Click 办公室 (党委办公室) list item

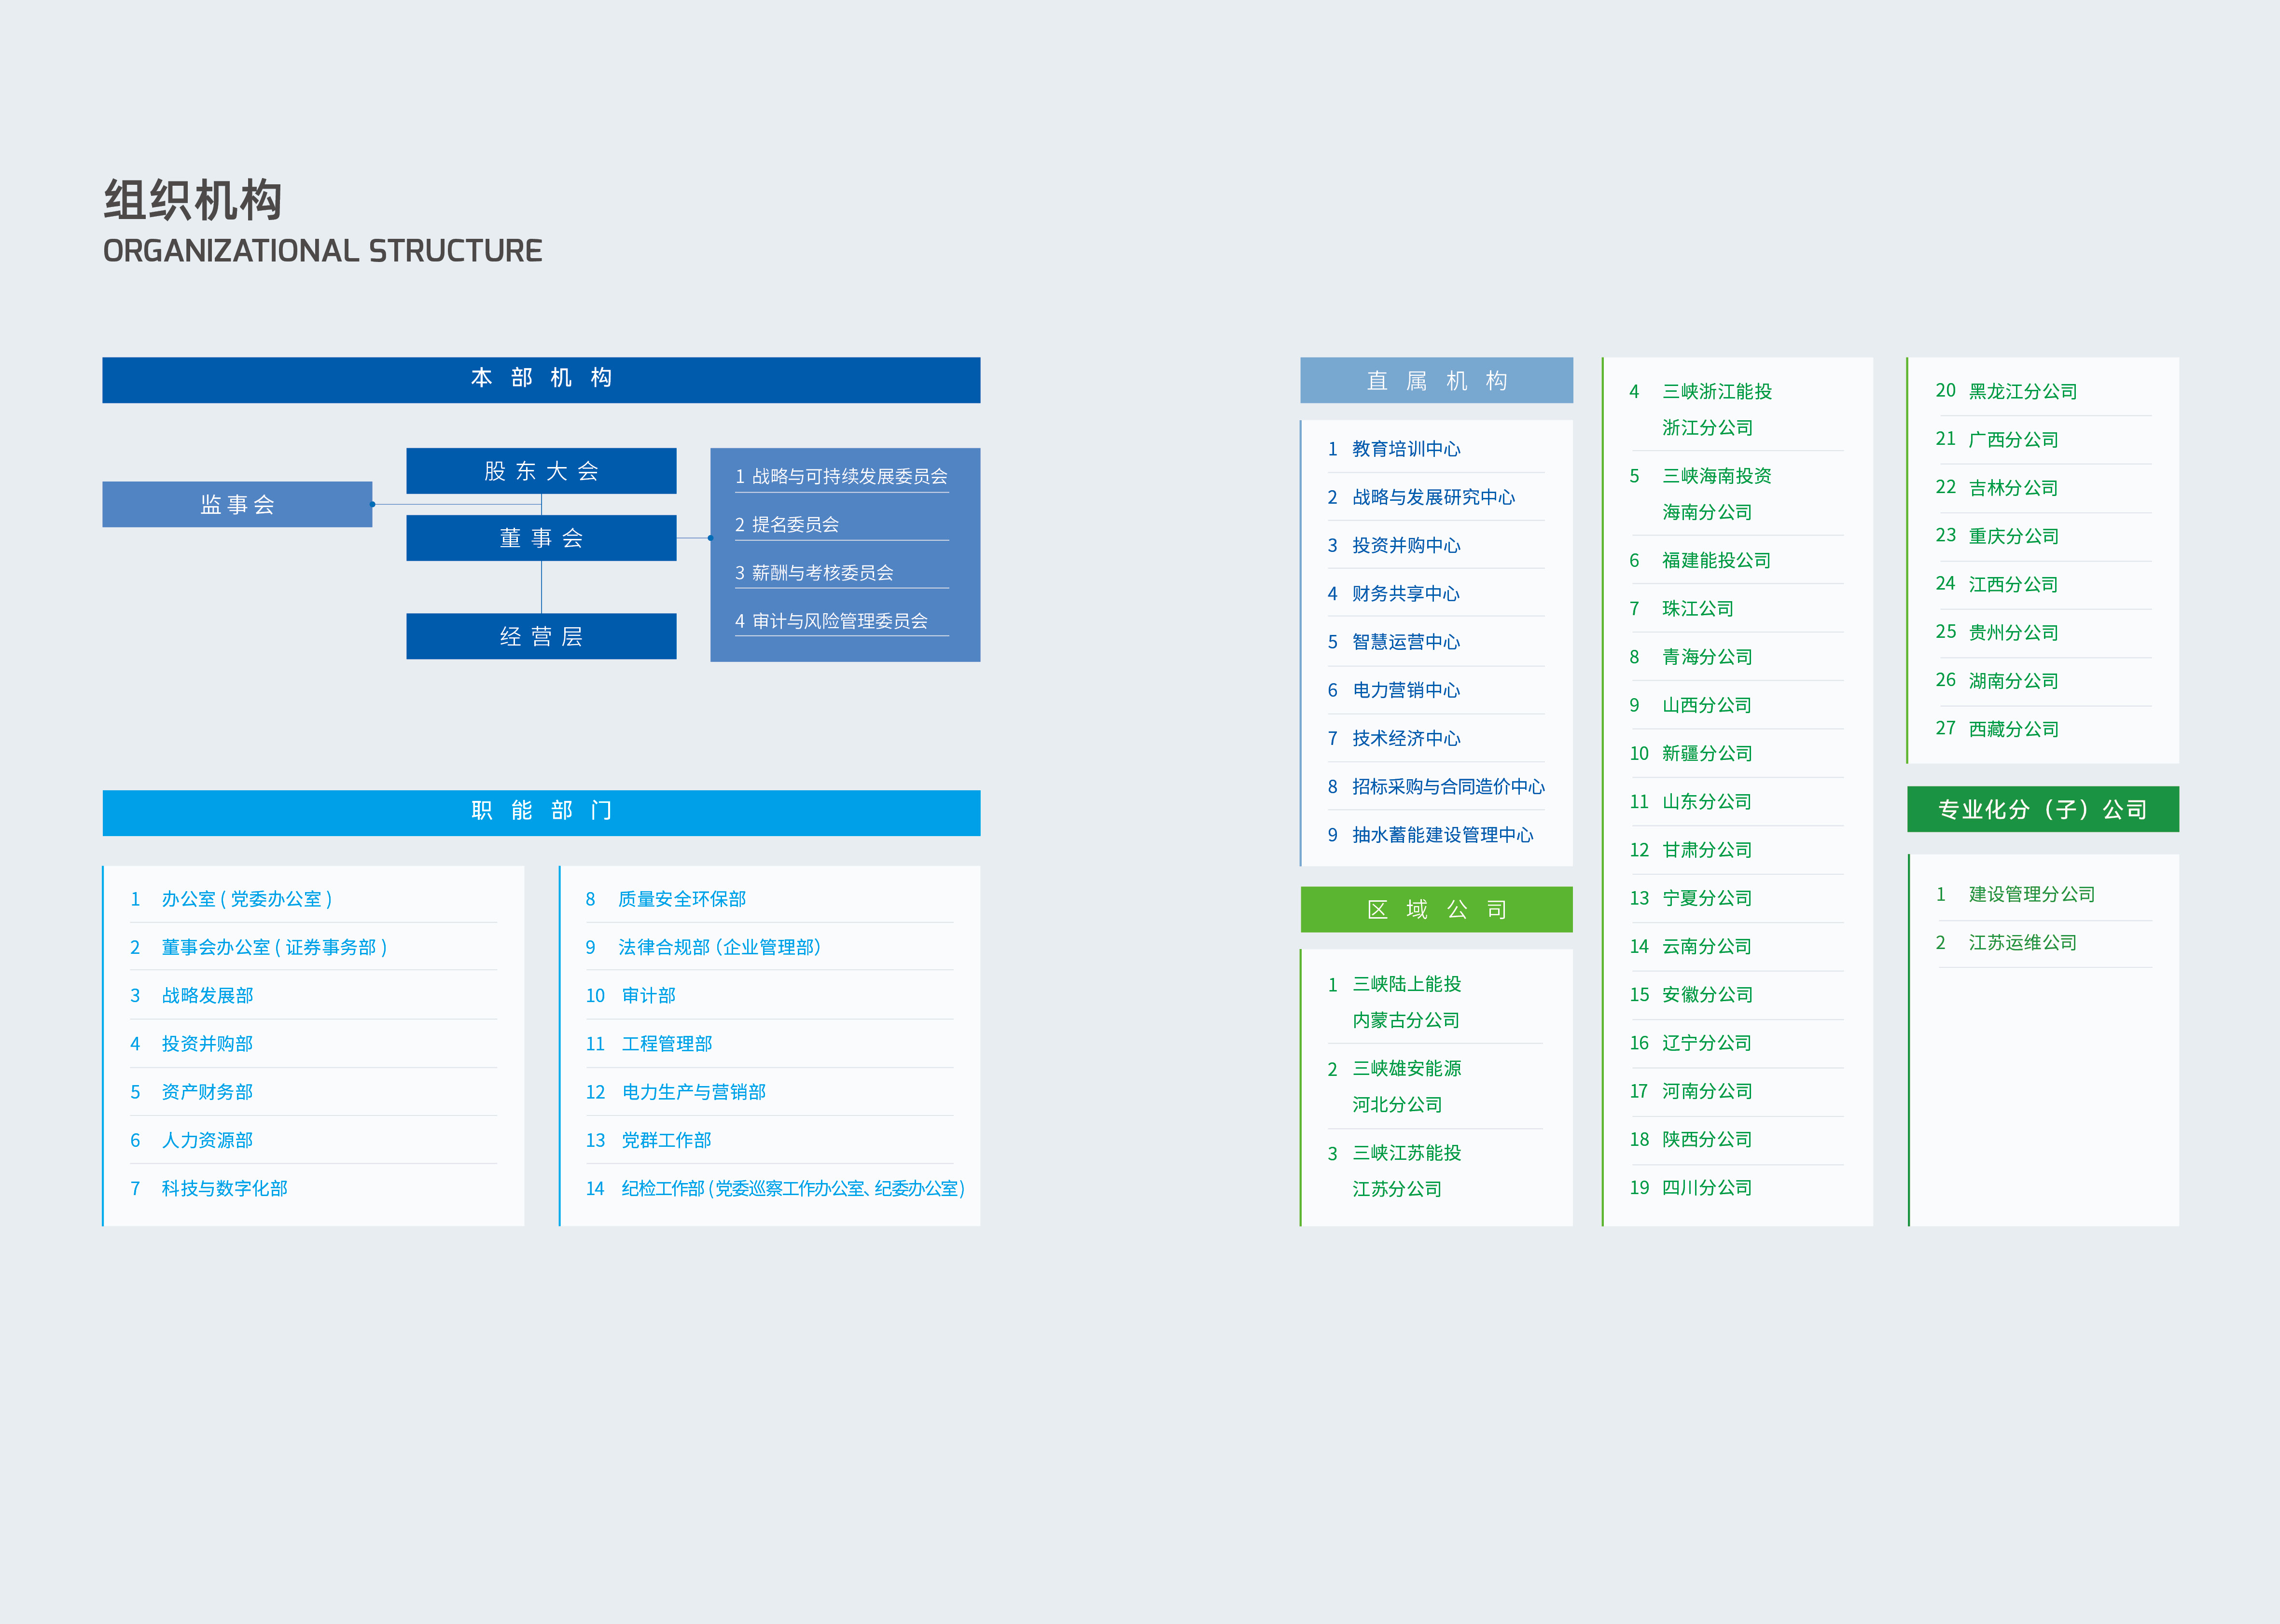[x=246, y=899]
